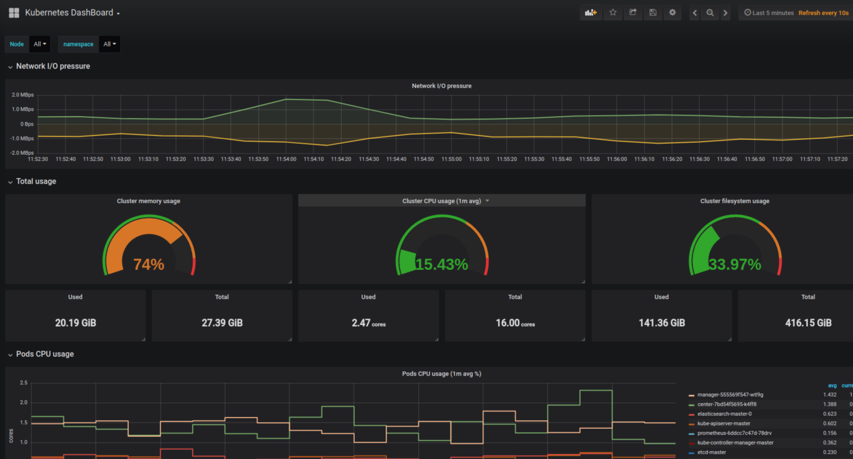Click the namespace variable label

coord(78,44)
